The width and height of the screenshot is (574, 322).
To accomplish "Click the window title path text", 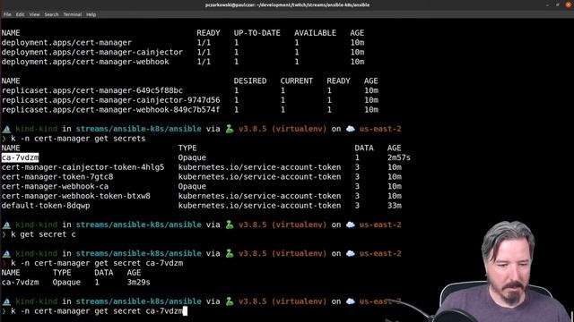I will click(287, 4).
